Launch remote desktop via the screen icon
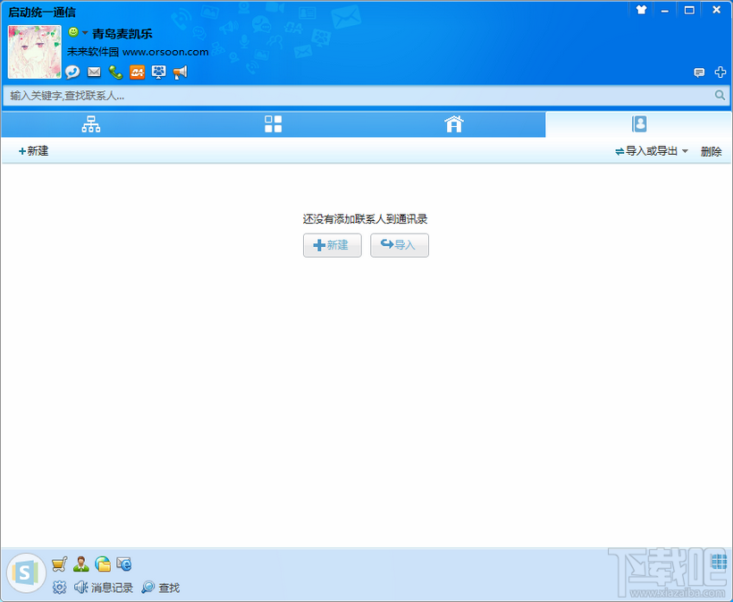 [x=158, y=72]
